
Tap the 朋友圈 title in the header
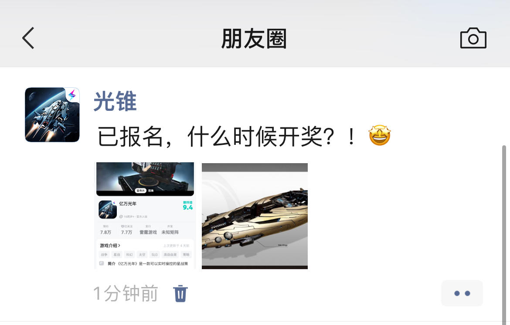254,39
